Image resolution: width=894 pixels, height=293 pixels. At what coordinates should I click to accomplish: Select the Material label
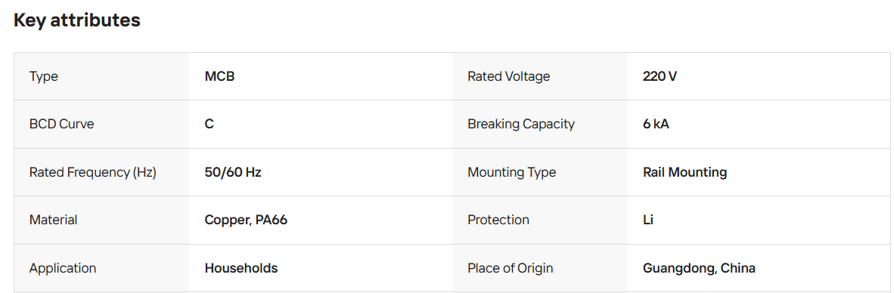click(x=53, y=221)
